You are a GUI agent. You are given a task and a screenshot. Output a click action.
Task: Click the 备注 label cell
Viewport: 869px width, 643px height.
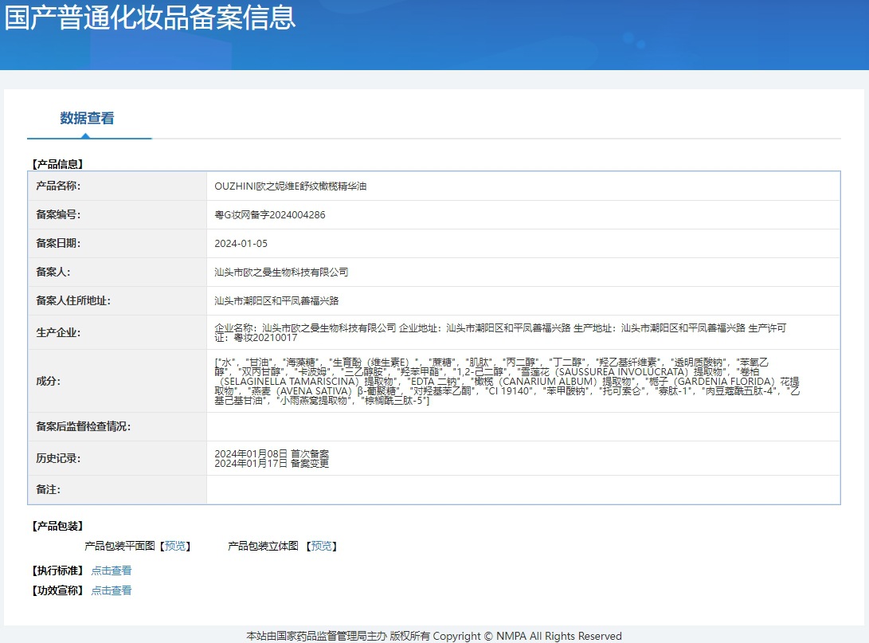117,490
